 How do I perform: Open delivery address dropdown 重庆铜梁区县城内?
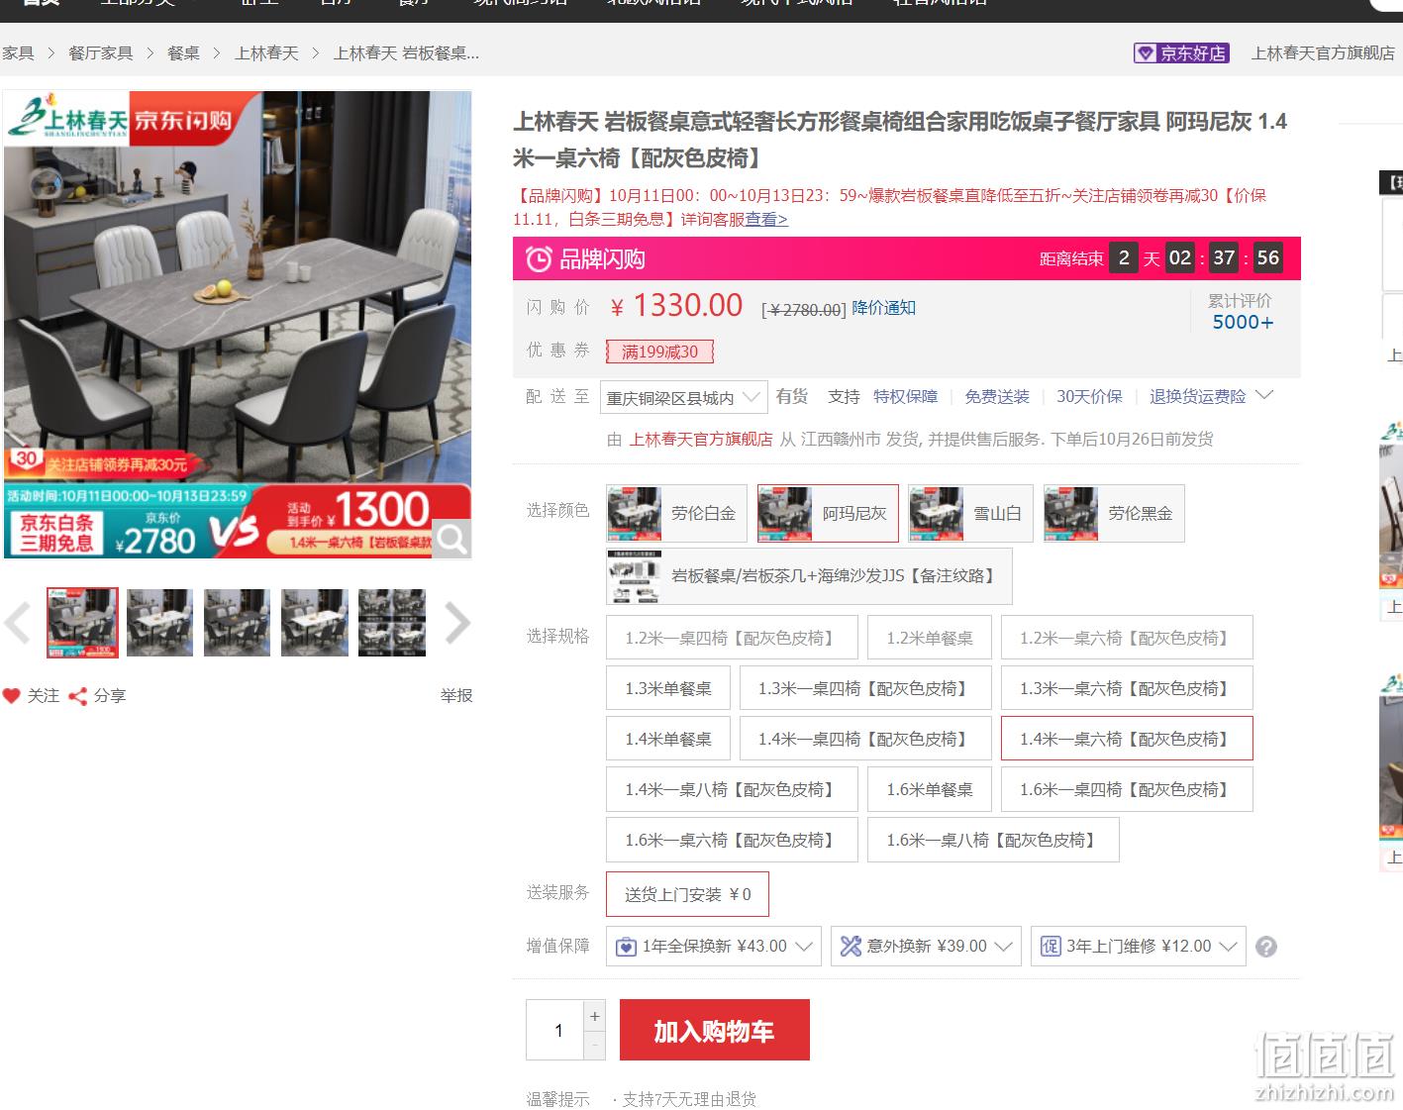[683, 397]
